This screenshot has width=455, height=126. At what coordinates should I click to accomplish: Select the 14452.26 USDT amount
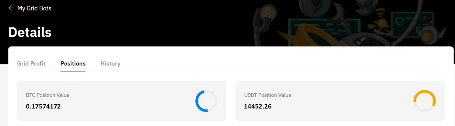pyautogui.click(x=258, y=106)
